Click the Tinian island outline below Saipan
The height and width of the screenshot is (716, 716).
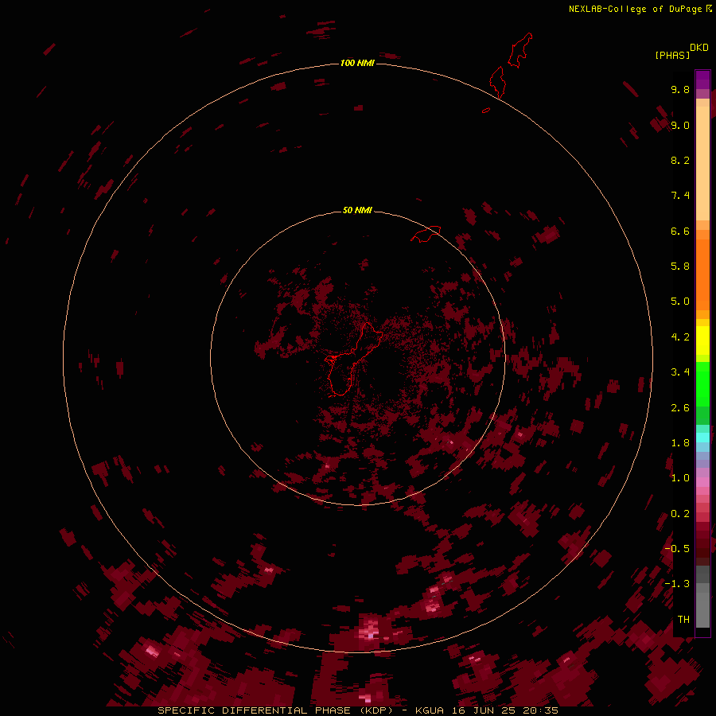coord(496,82)
